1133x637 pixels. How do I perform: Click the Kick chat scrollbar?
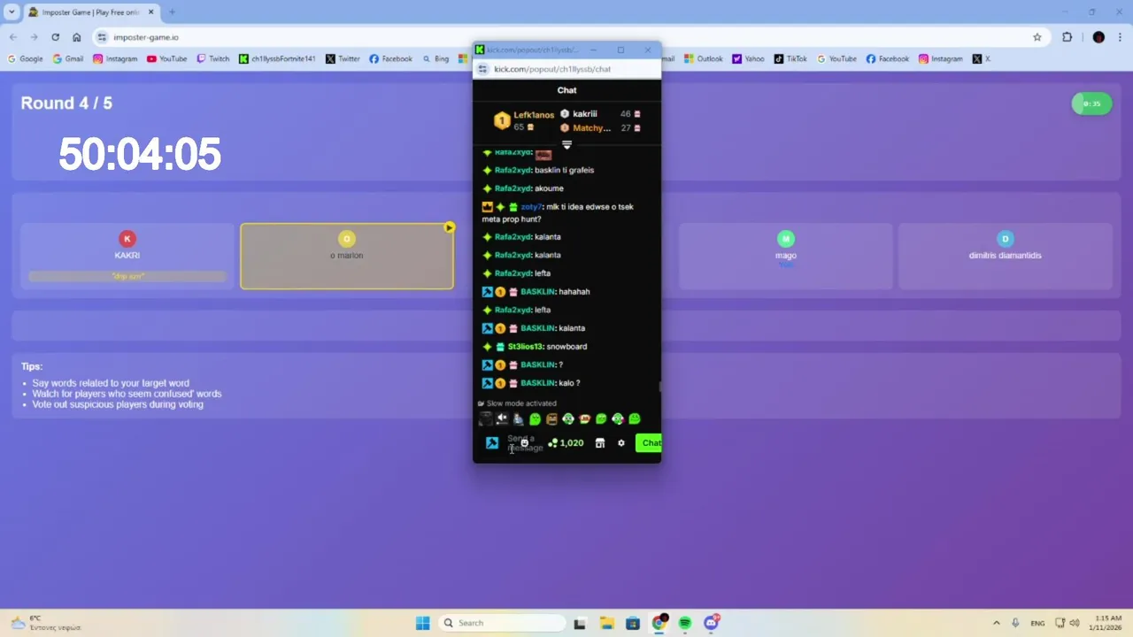659,387
